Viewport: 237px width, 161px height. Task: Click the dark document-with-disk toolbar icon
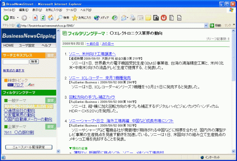click(x=156, y=18)
